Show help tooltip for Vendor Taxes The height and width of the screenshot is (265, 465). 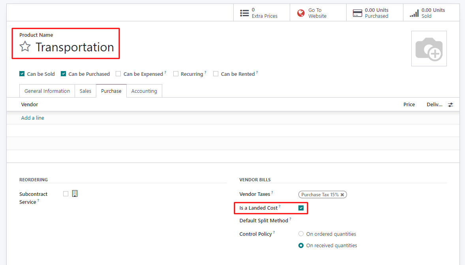tap(272, 192)
